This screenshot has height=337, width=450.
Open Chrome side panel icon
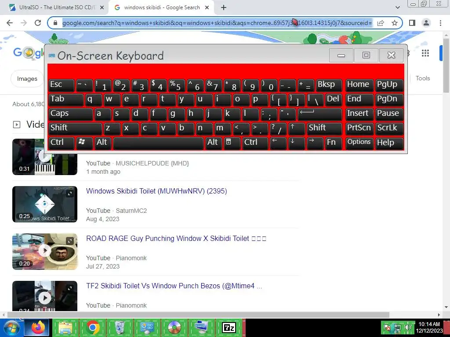[x=412, y=23]
